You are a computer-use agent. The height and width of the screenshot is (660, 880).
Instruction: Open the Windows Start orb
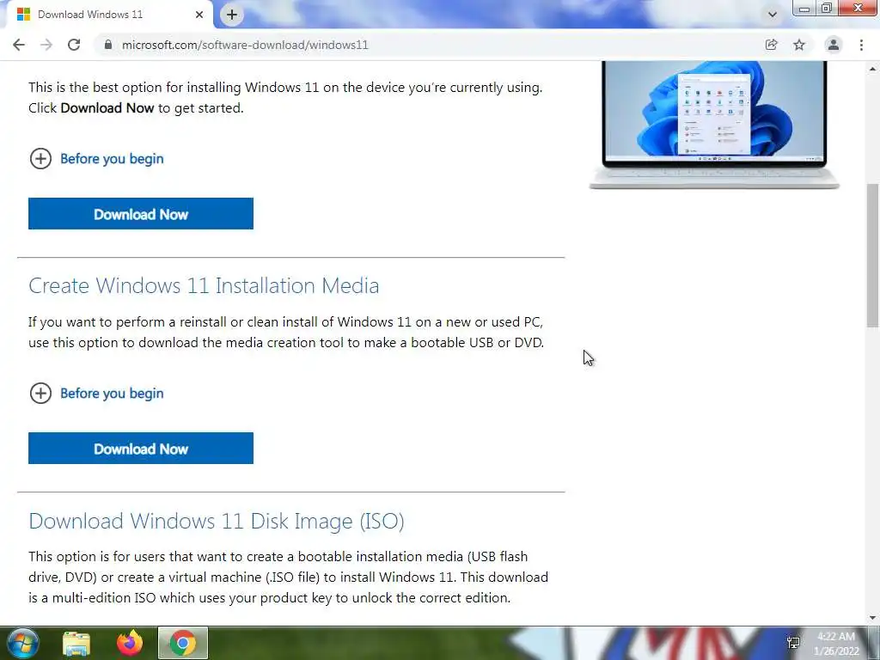pos(23,643)
